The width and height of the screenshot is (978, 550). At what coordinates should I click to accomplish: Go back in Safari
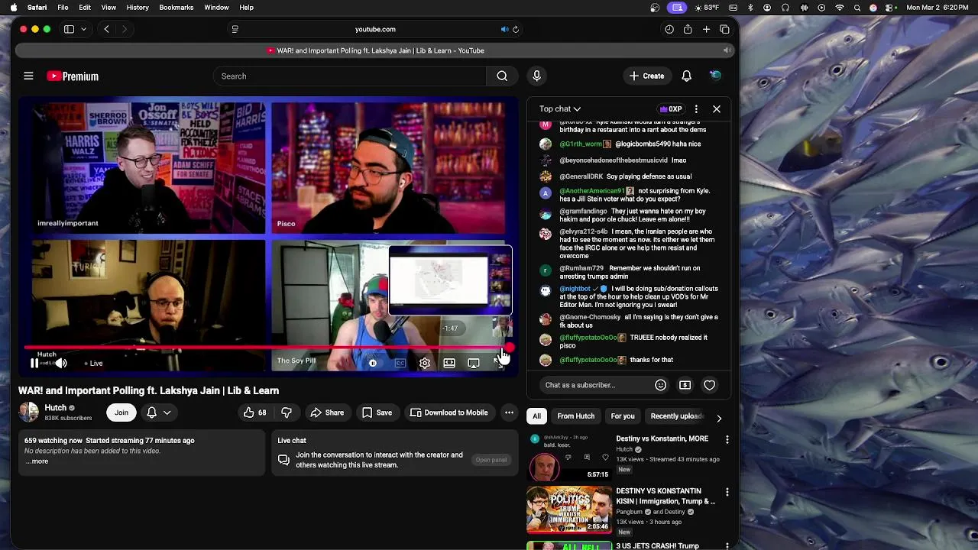click(x=106, y=29)
